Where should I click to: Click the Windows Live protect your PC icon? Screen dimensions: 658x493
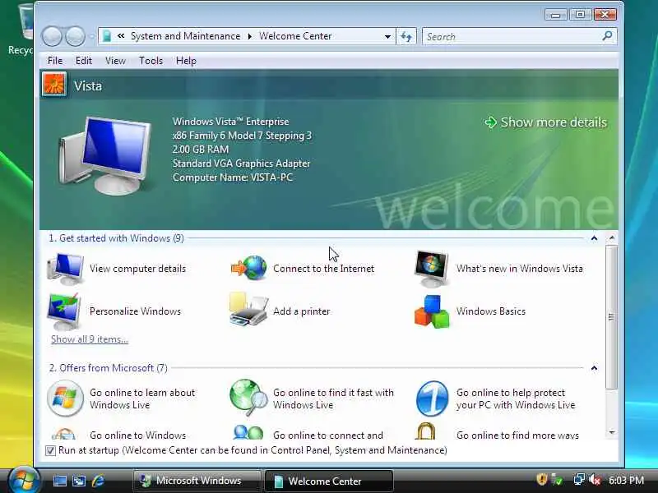pyautogui.click(x=433, y=399)
